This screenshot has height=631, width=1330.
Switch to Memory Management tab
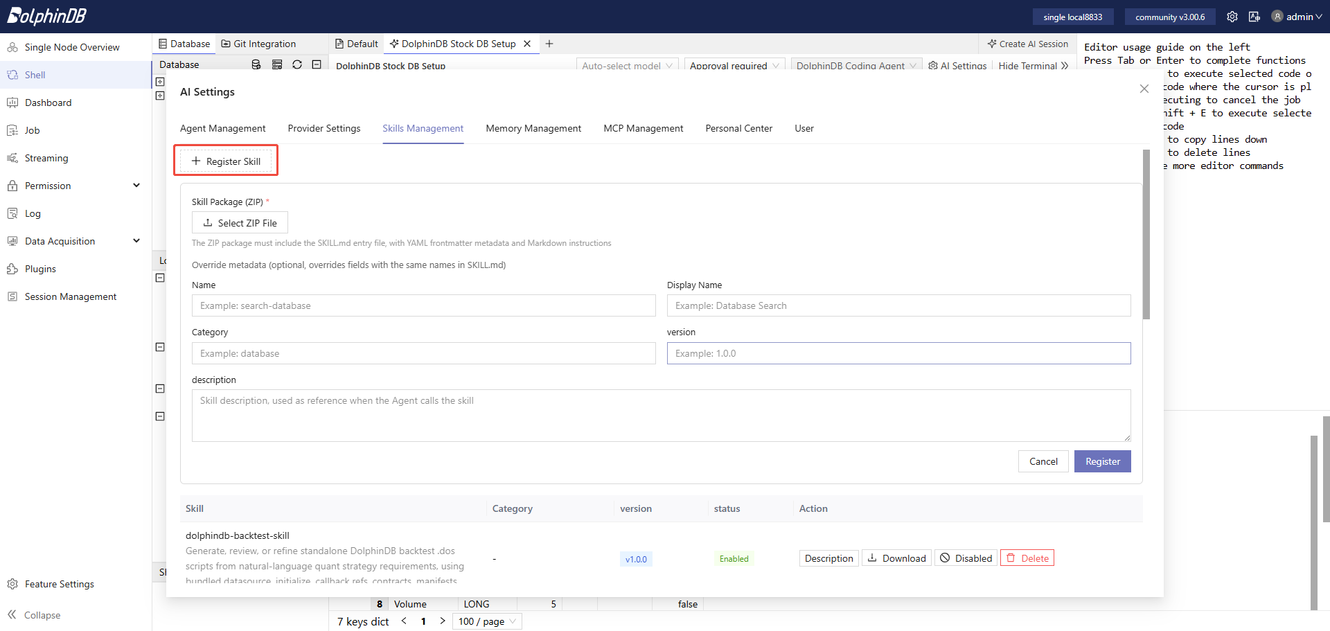[533, 128]
